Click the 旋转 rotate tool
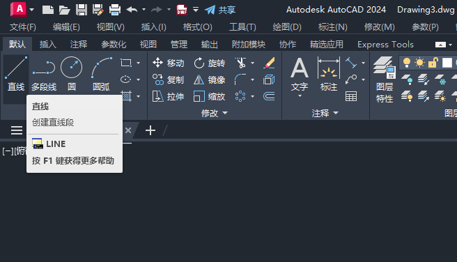The image size is (457, 262). [x=210, y=63]
